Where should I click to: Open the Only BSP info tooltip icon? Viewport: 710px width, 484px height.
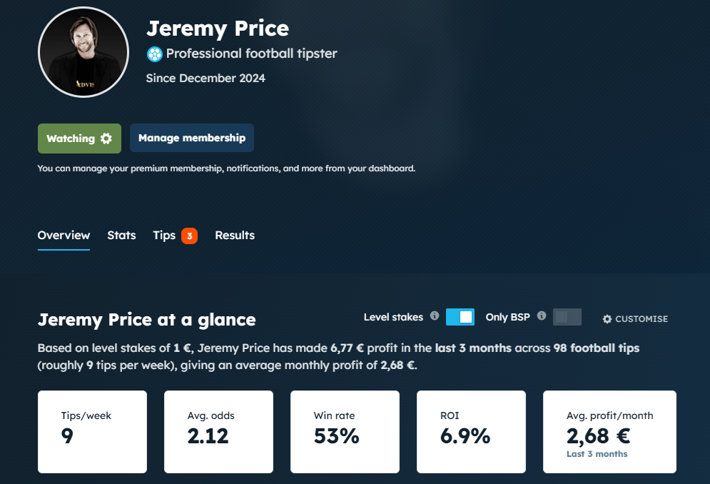(542, 316)
